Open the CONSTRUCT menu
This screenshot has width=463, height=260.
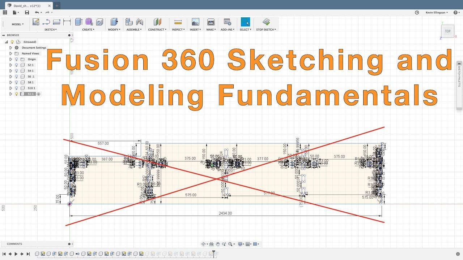tap(157, 30)
